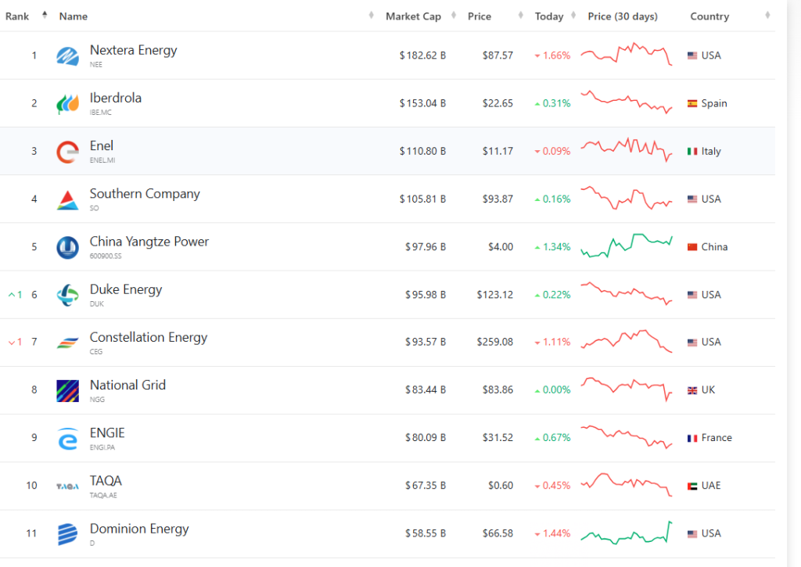Sort table by Rank column arrows
Image resolution: width=801 pixels, height=567 pixels.
45,16
